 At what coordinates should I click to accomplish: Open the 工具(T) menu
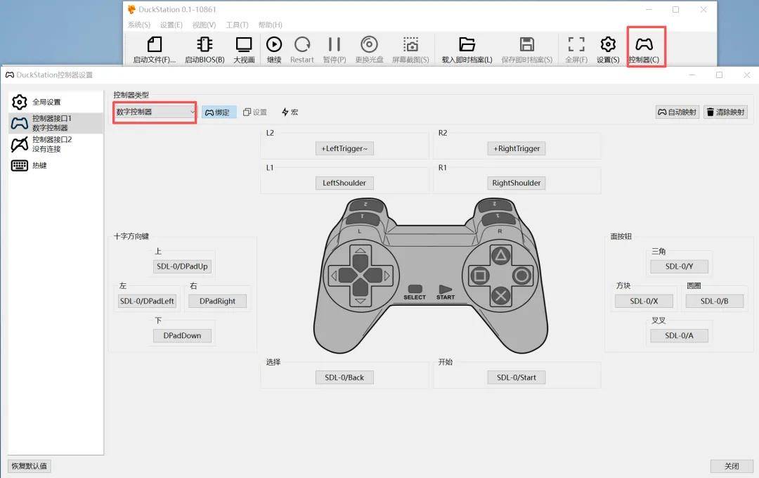(237, 25)
